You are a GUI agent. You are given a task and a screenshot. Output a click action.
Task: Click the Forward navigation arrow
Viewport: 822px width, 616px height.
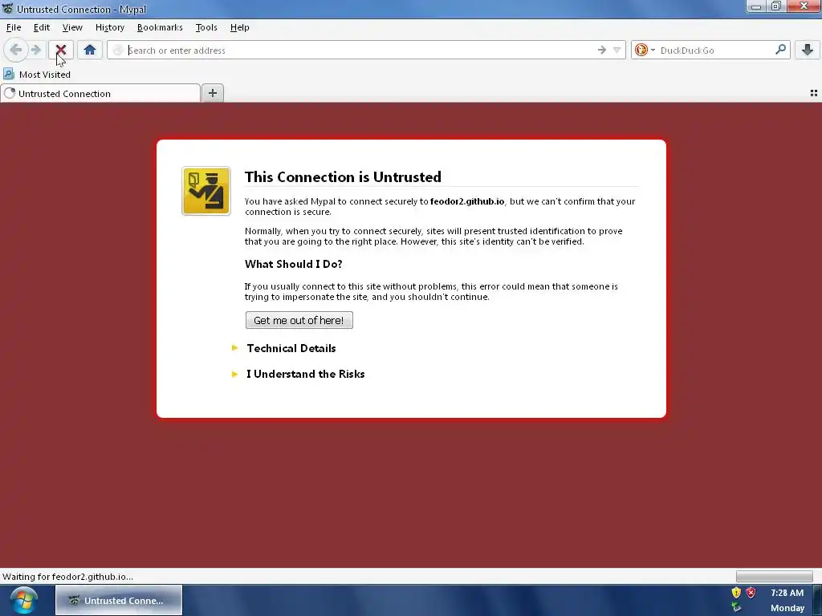tap(36, 50)
